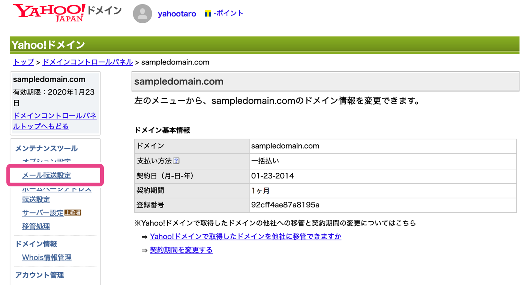
Task: Return via ドメインコントロールパネルトップへもどる link
Action: (55, 121)
